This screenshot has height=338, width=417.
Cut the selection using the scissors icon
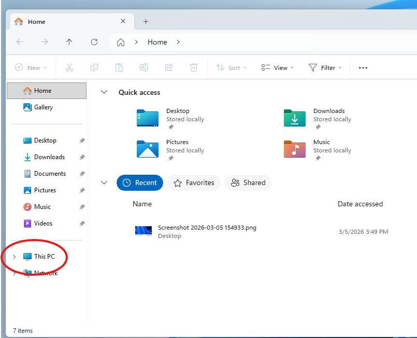69,67
